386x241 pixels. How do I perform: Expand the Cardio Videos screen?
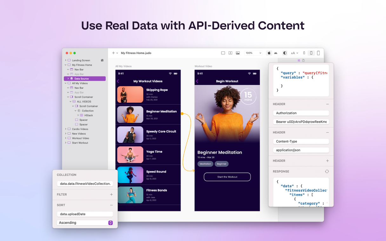[66, 129]
